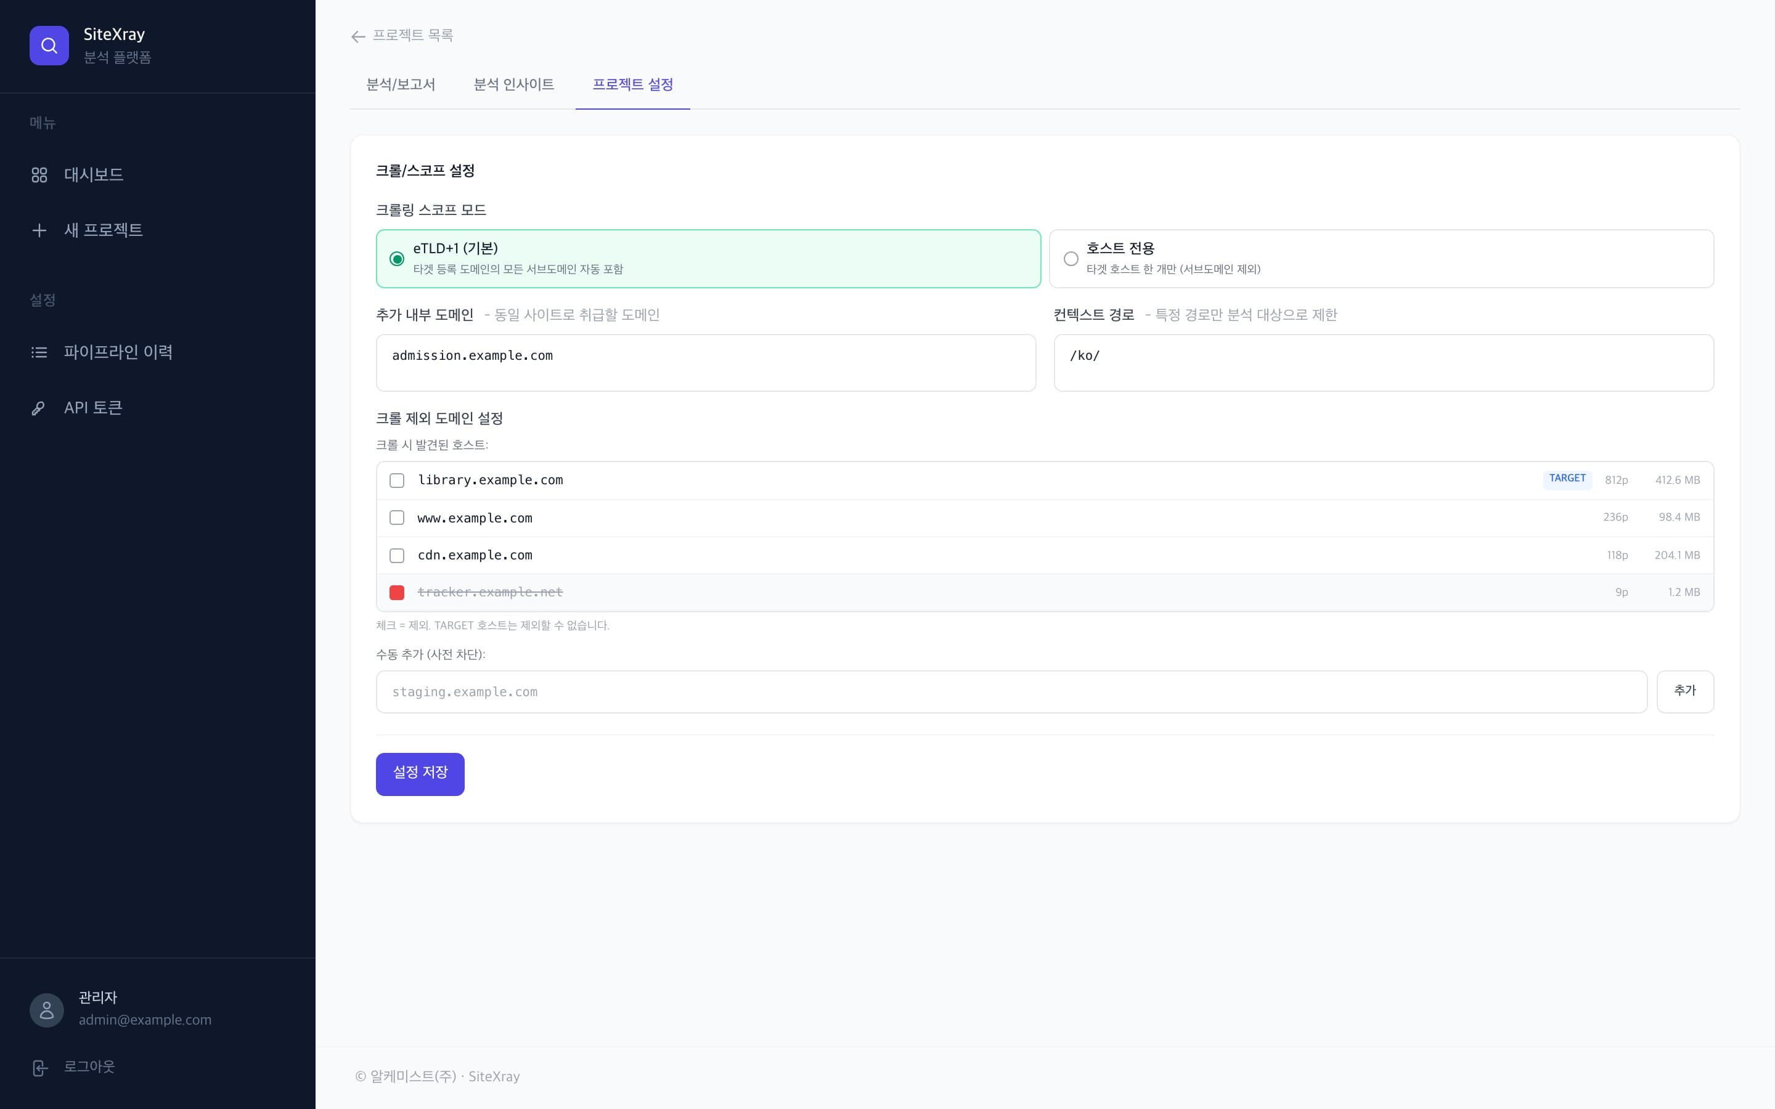
Task: Click the 추가 add button
Action: 1685,692
